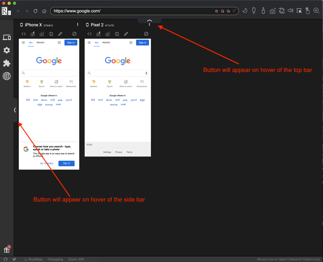
Task: Click the clear cookies icon in address bar
Action: point(228,11)
